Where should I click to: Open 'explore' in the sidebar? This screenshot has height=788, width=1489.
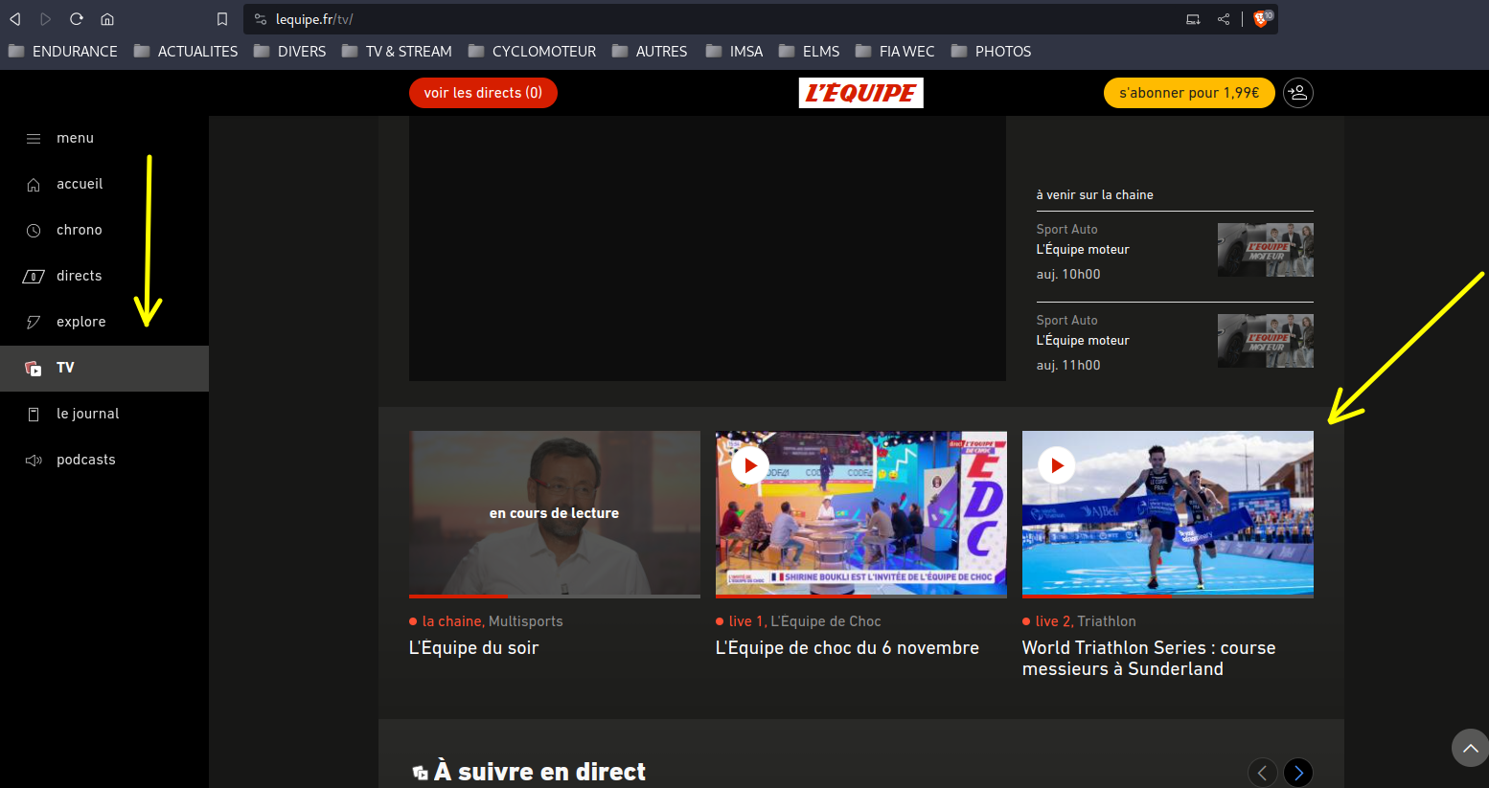tap(104, 322)
